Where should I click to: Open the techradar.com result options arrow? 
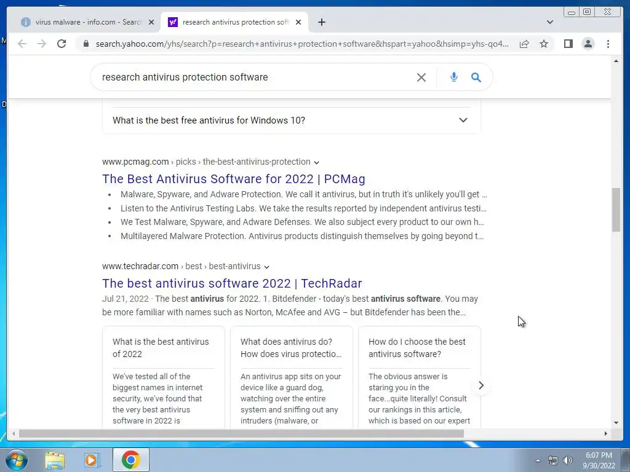[266, 267]
